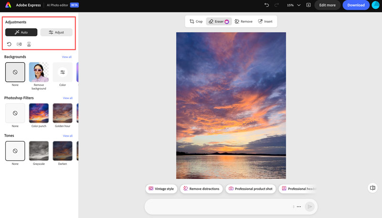The width and height of the screenshot is (382, 218).
Task: Apply the Golden hour filter
Action: [63, 113]
